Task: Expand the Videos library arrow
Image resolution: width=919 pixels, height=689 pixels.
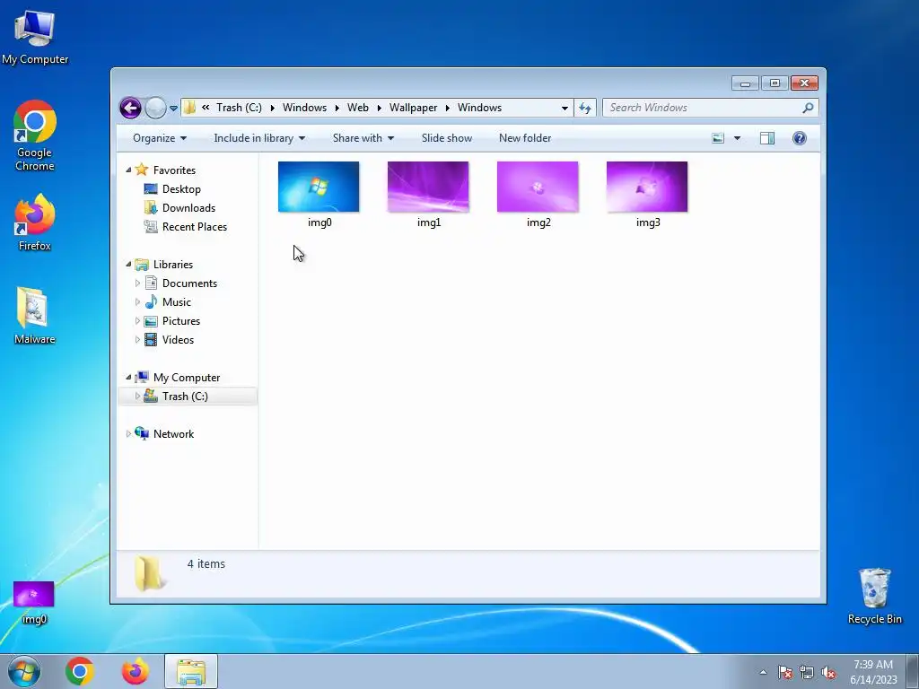Action: point(137,340)
